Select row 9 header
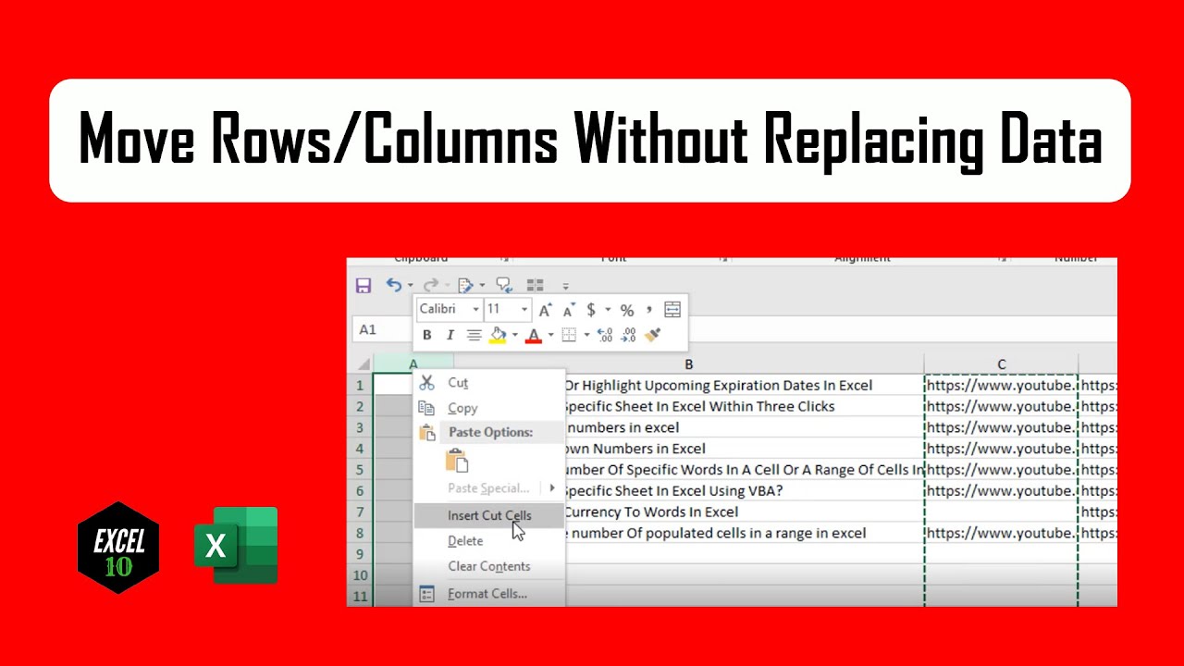1184x666 pixels. pyautogui.click(x=360, y=554)
